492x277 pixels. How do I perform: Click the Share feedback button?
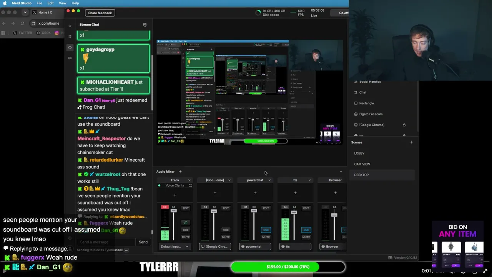(x=100, y=13)
